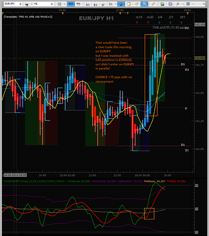Click the Template TMS H1 APB label

[x=28, y=17]
